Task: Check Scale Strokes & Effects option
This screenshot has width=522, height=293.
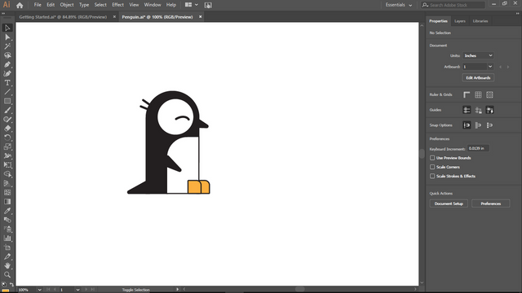Action: click(x=432, y=176)
